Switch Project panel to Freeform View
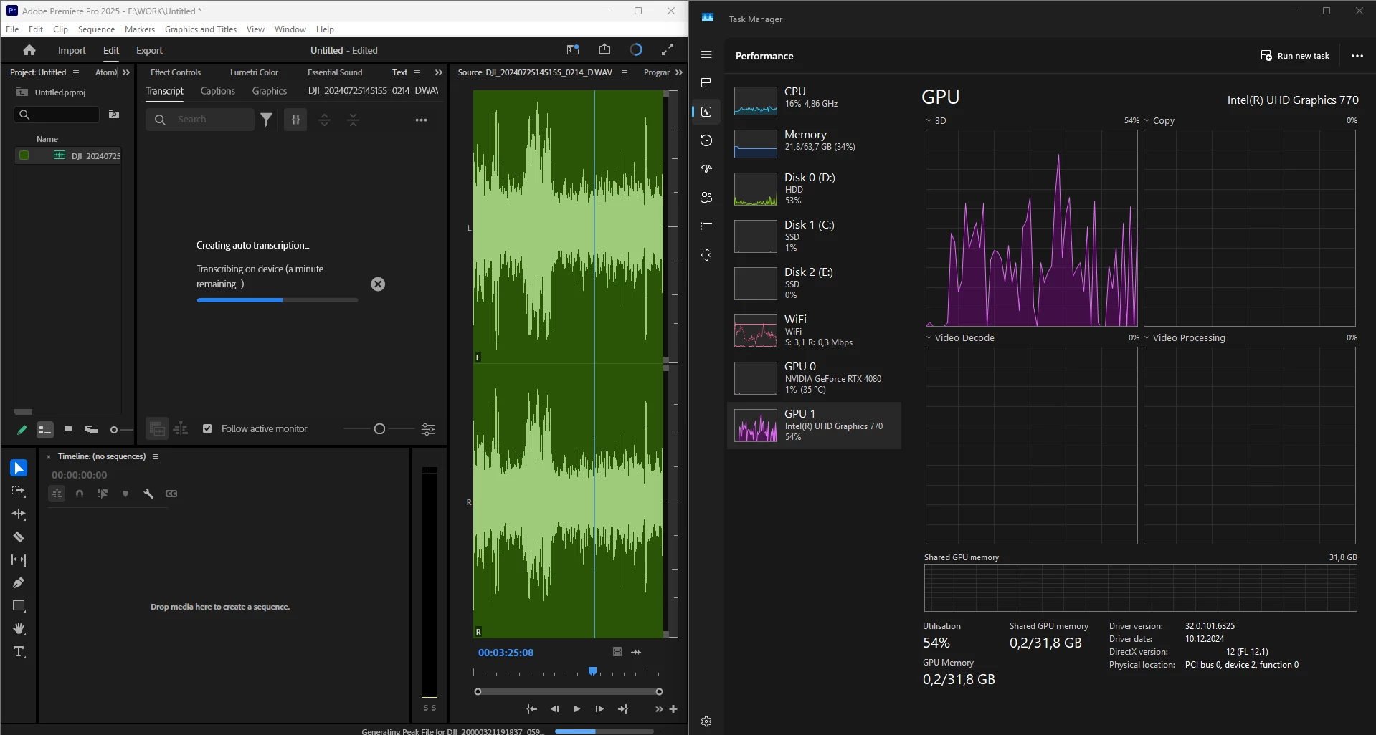 coord(91,430)
